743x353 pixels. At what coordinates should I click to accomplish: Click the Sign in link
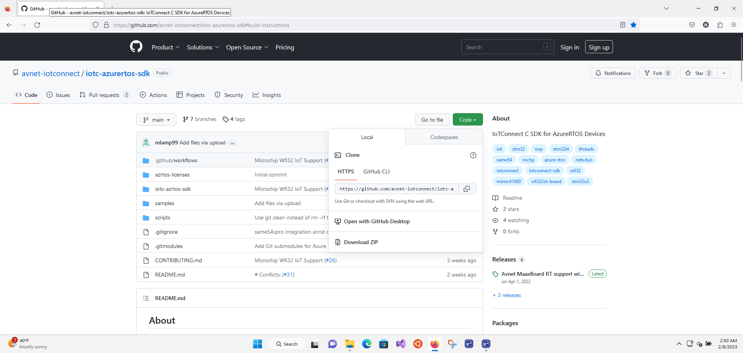pos(570,47)
